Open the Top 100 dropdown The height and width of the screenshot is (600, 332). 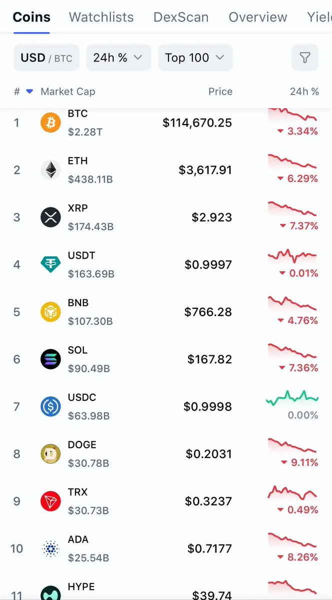point(195,58)
